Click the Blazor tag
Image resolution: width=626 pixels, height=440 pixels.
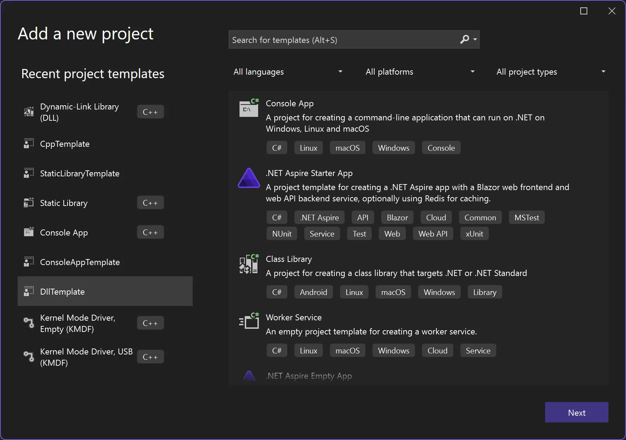pyautogui.click(x=397, y=218)
